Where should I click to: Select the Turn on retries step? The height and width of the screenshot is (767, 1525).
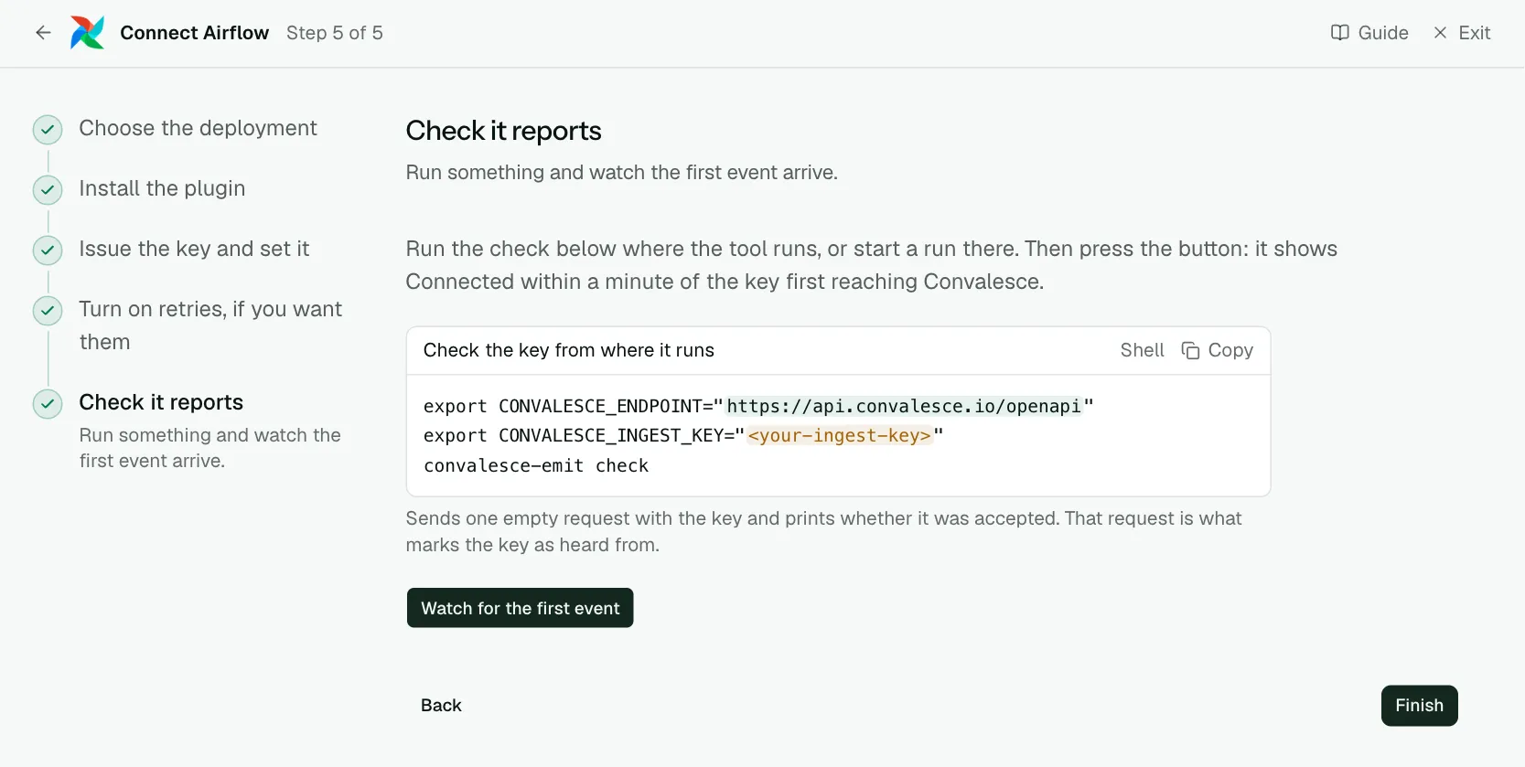point(210,325)
